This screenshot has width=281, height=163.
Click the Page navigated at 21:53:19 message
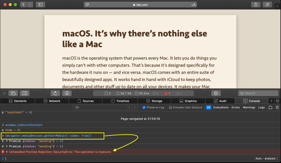(x=140, y=118)
